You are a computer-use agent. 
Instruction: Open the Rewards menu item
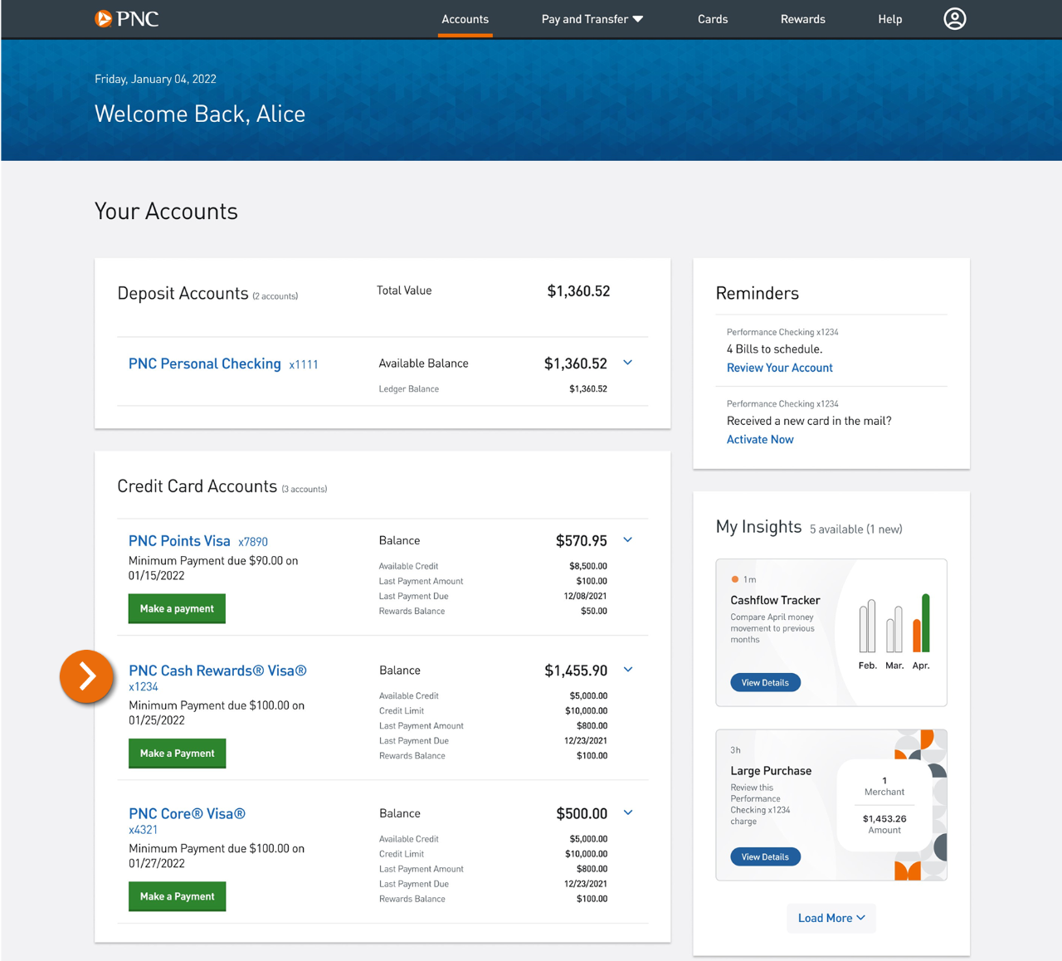[803, 19]
